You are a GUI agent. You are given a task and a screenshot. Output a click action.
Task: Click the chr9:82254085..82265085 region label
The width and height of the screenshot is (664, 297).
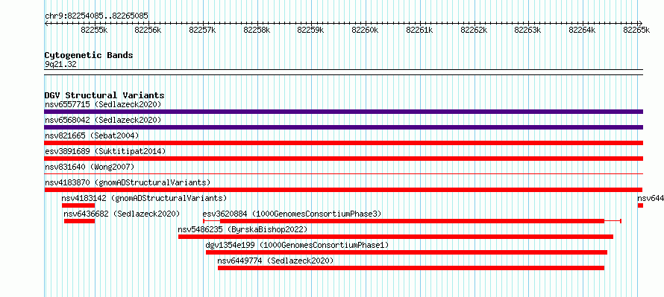click(96, 16)
